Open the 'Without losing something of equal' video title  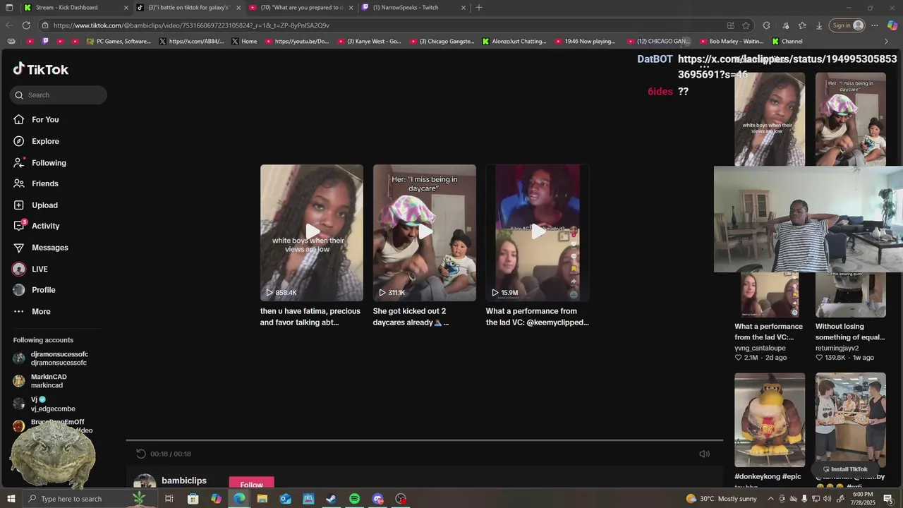(x=850, y=332)
